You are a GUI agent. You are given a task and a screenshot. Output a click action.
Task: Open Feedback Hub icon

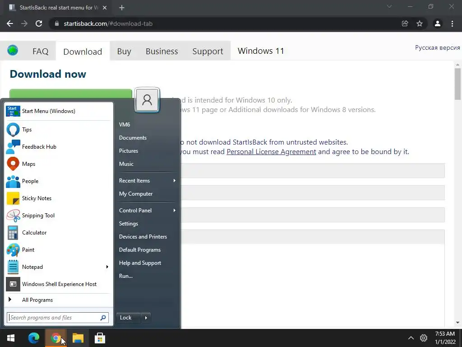13,147
